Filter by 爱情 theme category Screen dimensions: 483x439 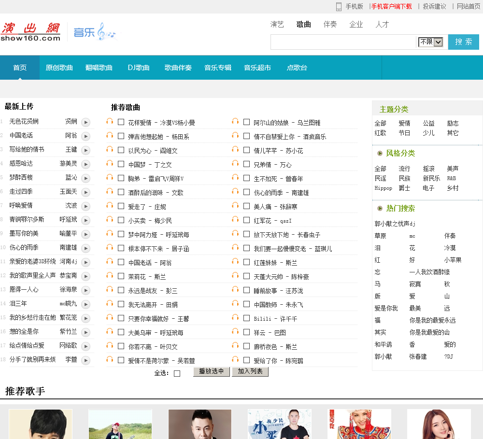coord(404,123)
